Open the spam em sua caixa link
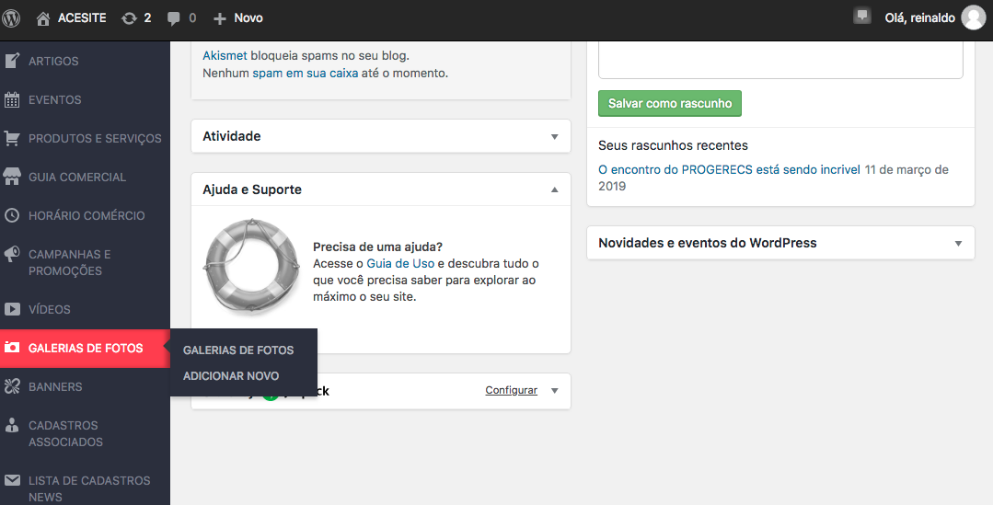Image resolution: width=993 pixels, height=505 pixels. [306, 74]
